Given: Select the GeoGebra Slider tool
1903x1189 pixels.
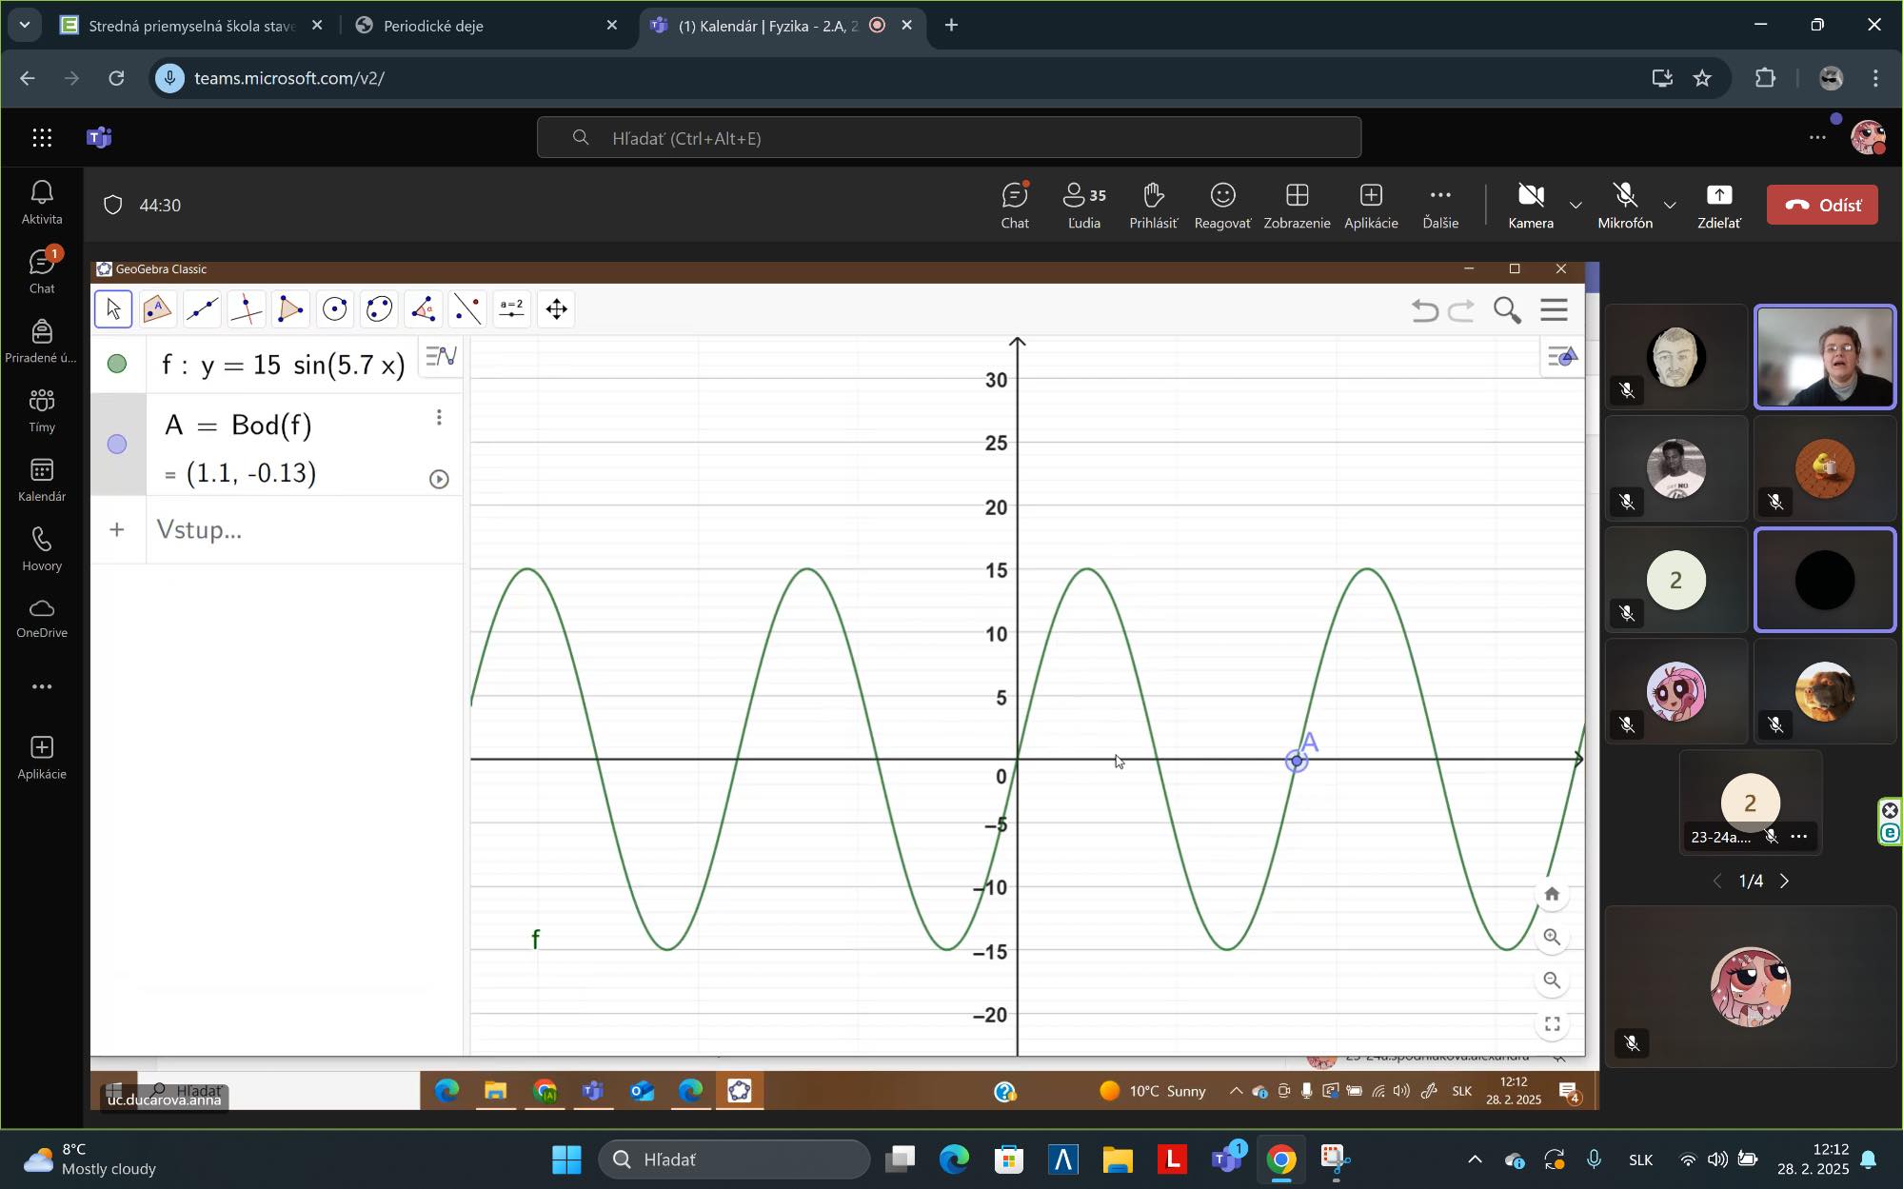Looking at the screenshot, I should point(511,309).
